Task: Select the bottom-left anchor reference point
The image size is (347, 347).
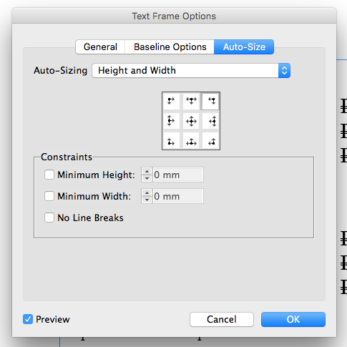Action: tap(171, 141)
